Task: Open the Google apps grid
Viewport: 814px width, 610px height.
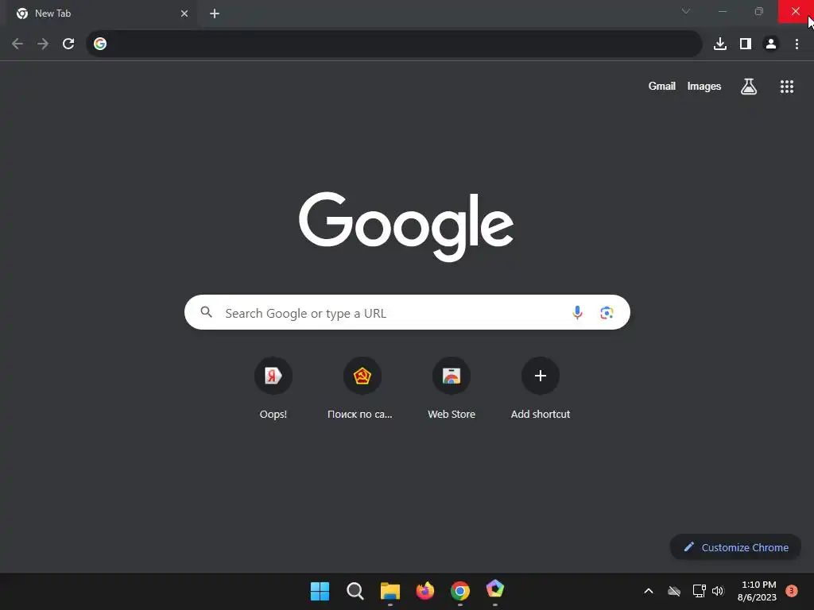Action: pos(787,86)
